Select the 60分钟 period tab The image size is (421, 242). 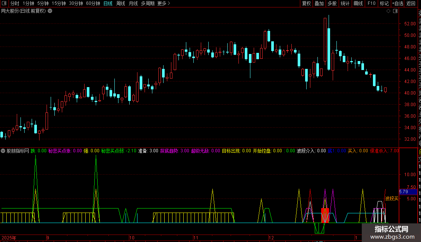pos(93,3)
